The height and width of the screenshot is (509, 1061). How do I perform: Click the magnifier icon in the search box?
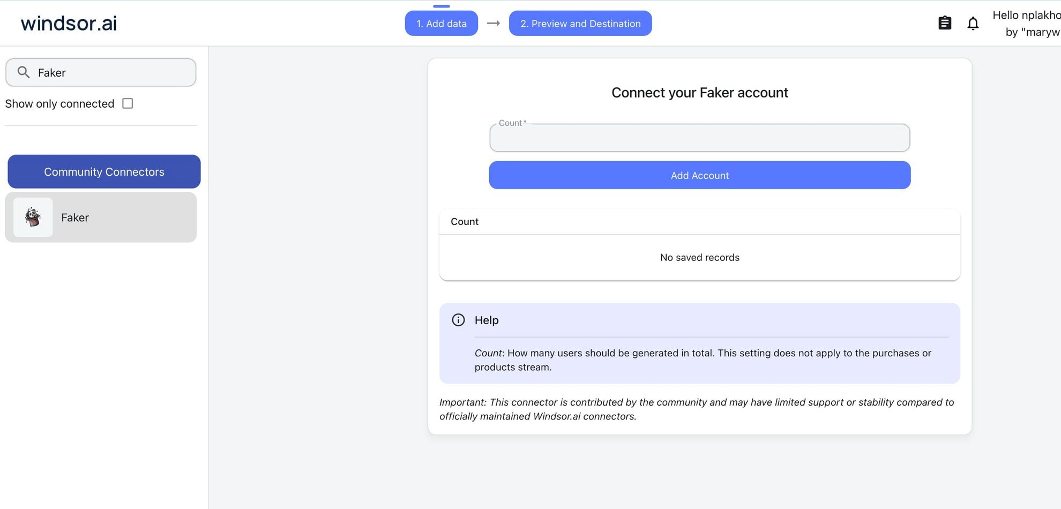24,72
